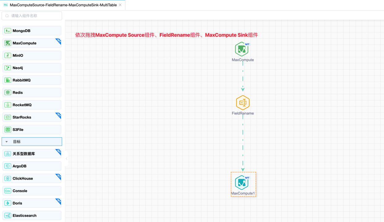This screenshot has width=384, height=222.
Task: Select the 关系型数据库 sink component
Action: coord(32,154)
